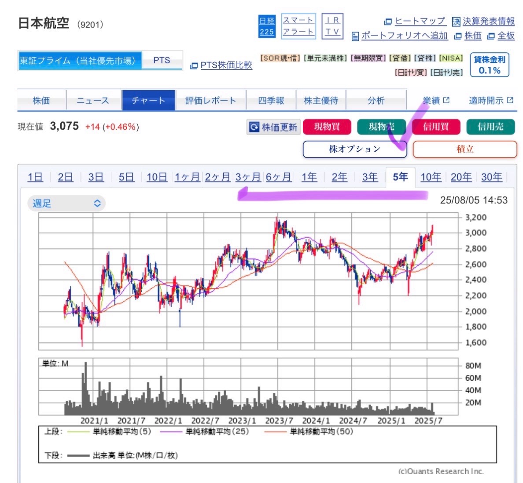Open 決算発表情報 link
Screen dimensions: 523x483
[x=484, y=21]
